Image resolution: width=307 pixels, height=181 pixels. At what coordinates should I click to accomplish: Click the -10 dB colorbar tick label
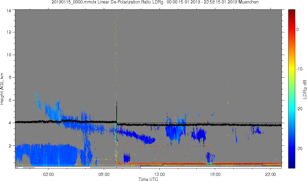[x=299, y=69]
